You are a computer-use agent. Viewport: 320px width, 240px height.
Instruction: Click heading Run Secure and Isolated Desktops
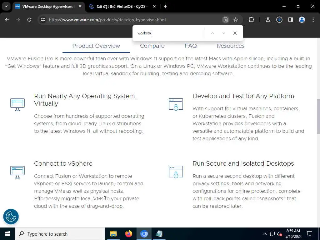243,163
